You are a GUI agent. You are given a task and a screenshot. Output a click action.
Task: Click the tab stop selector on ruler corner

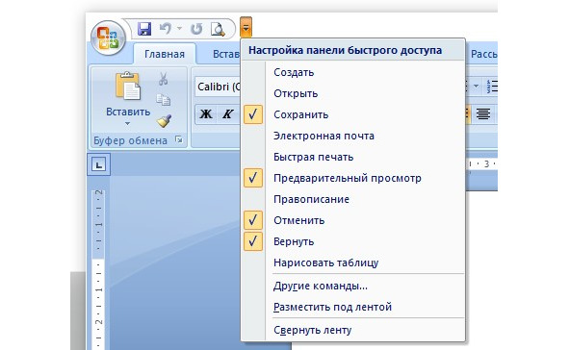click(x=99, y=164)
